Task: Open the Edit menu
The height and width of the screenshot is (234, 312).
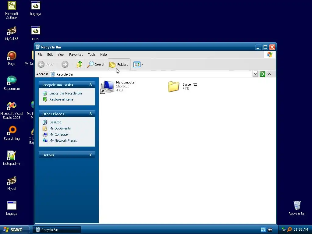Action: [x=50, y=55]
